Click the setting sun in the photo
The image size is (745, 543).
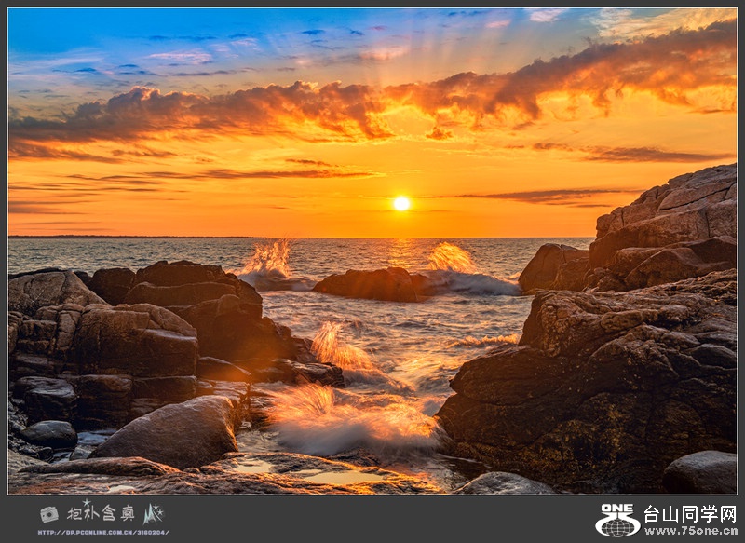click(401, 203)
